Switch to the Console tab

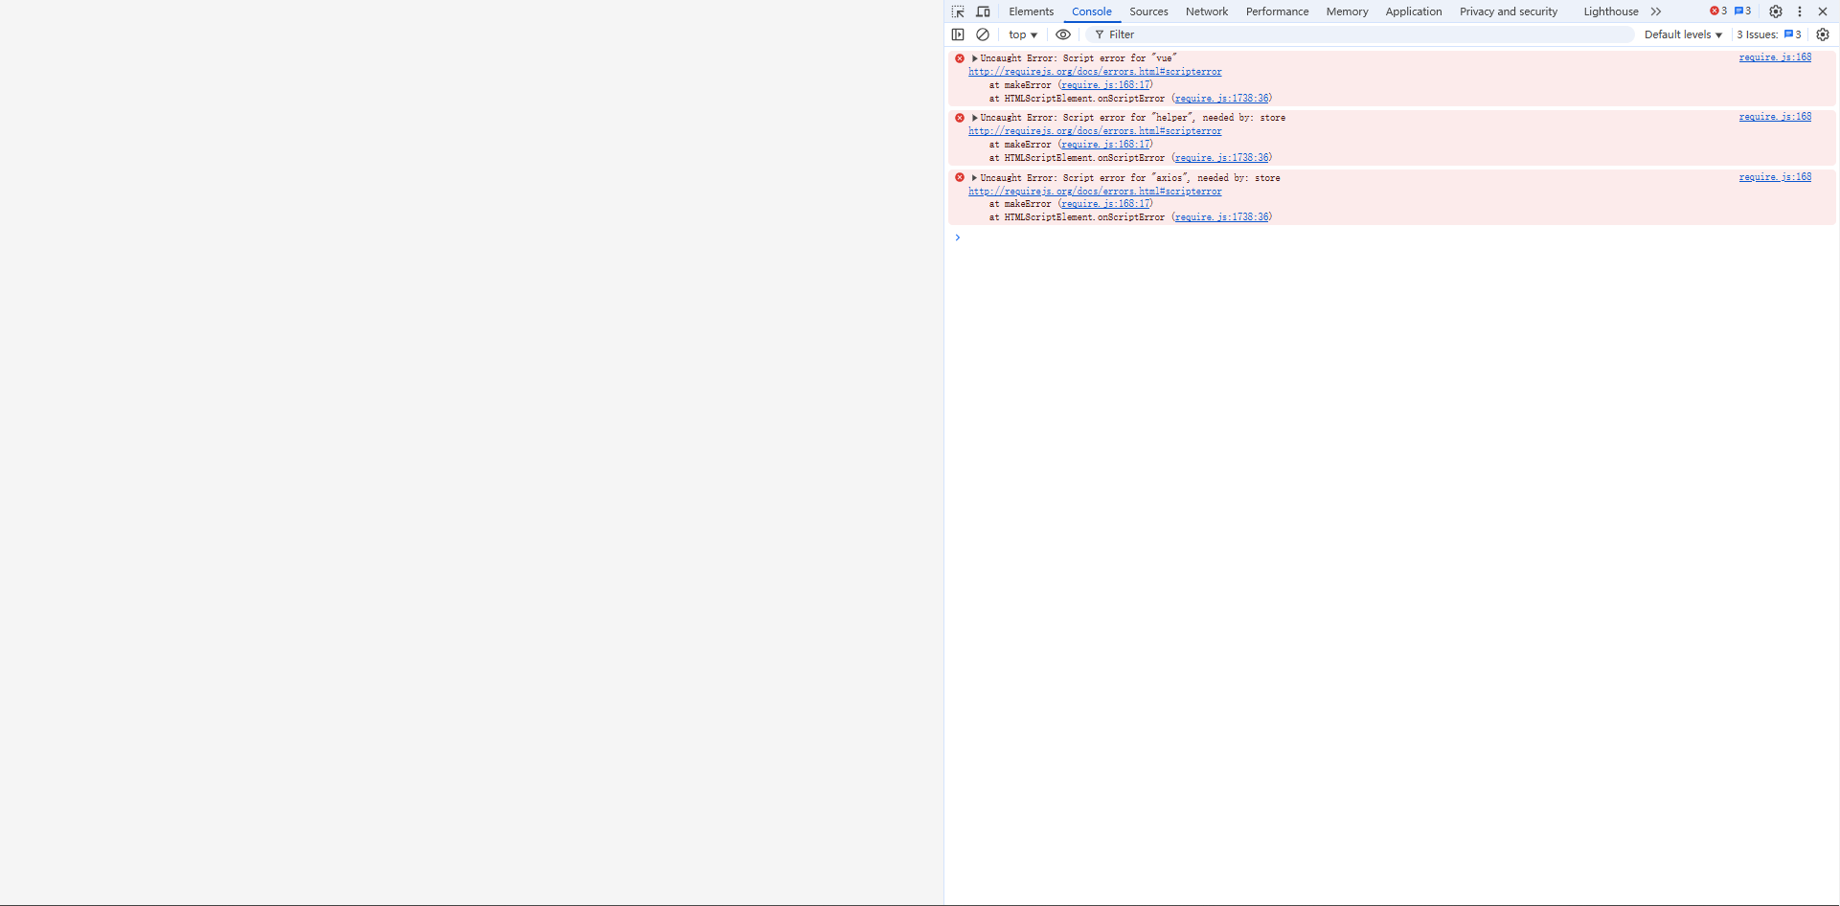(1091, 11)
